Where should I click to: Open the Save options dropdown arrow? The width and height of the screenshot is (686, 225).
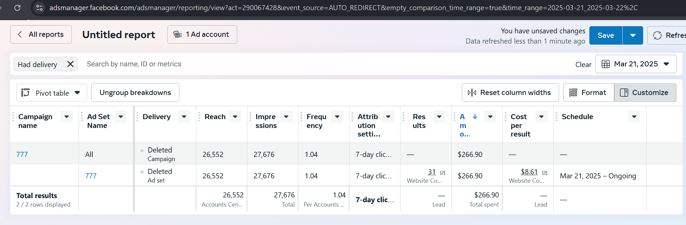(x=633, y=35)
